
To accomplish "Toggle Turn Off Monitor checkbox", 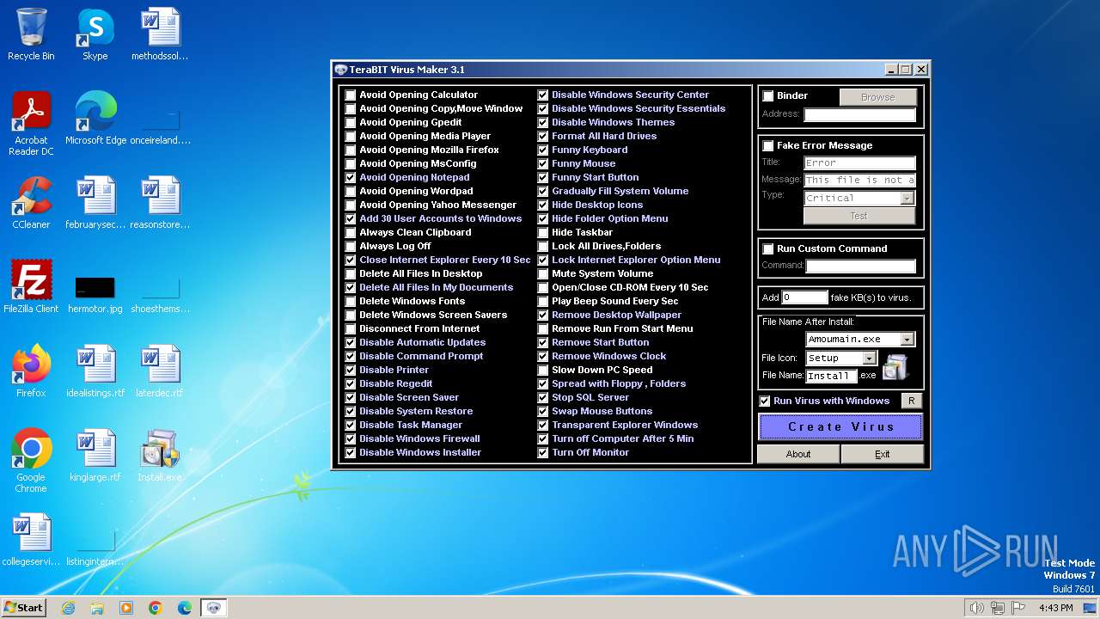I will 542,452.
